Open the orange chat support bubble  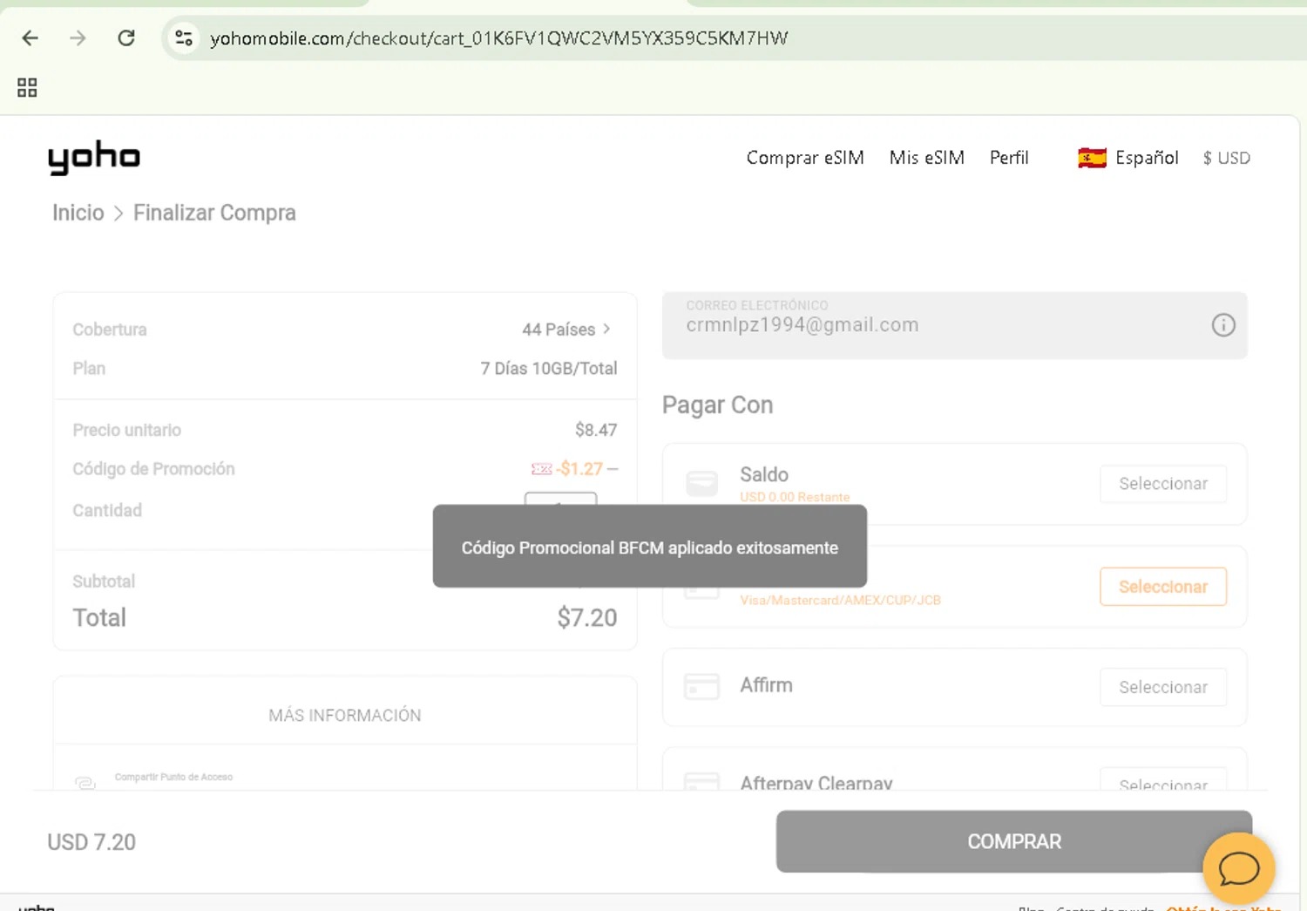pyautogui.click(x=1238, y=868)
